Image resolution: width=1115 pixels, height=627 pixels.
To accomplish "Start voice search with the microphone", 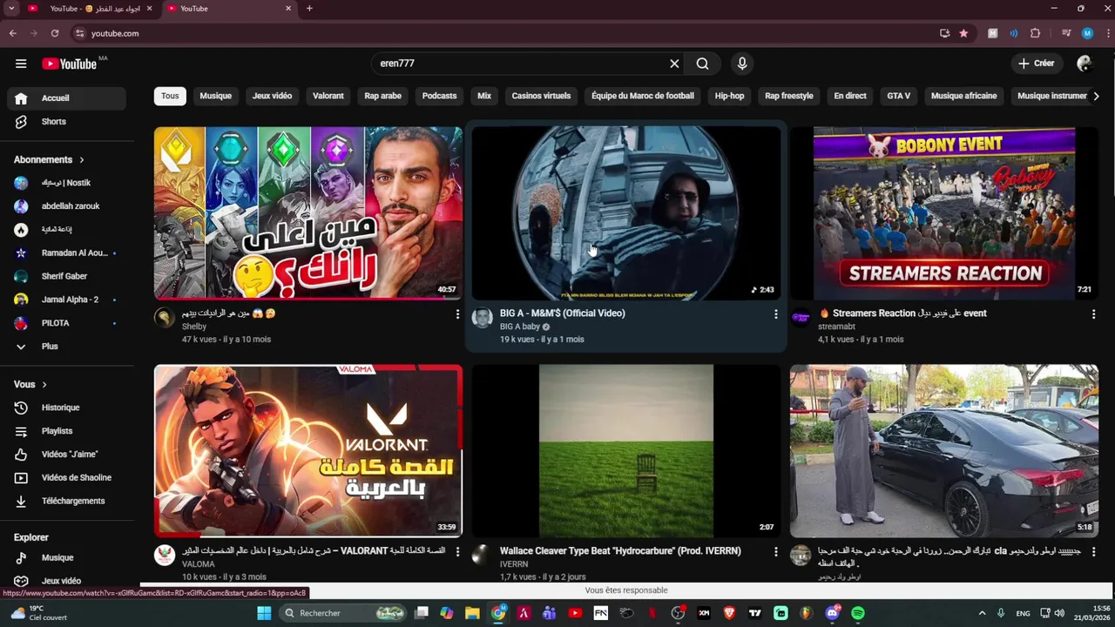I will (742, 64).
